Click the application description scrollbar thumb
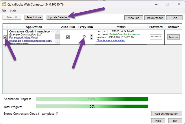This screenshot has width=185, height=124. click(x=58, y=36)
